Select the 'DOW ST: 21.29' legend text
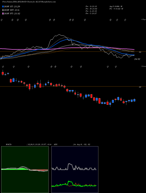The height and width of the screenshot is (193, 146). click(x=12, y=6)
